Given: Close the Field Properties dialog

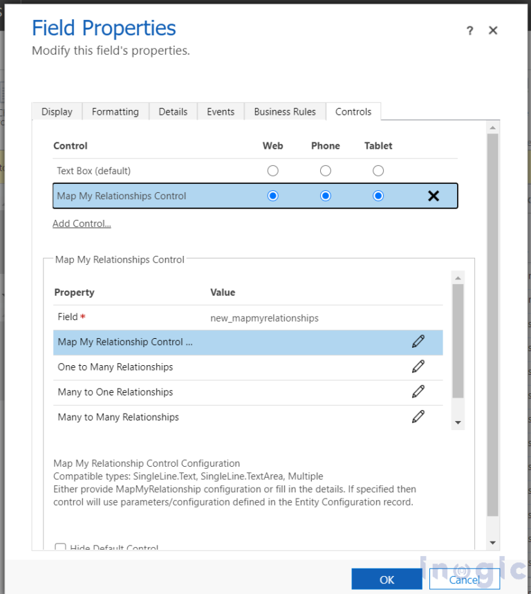Looking at the screenshot, I should click(493, 30).
